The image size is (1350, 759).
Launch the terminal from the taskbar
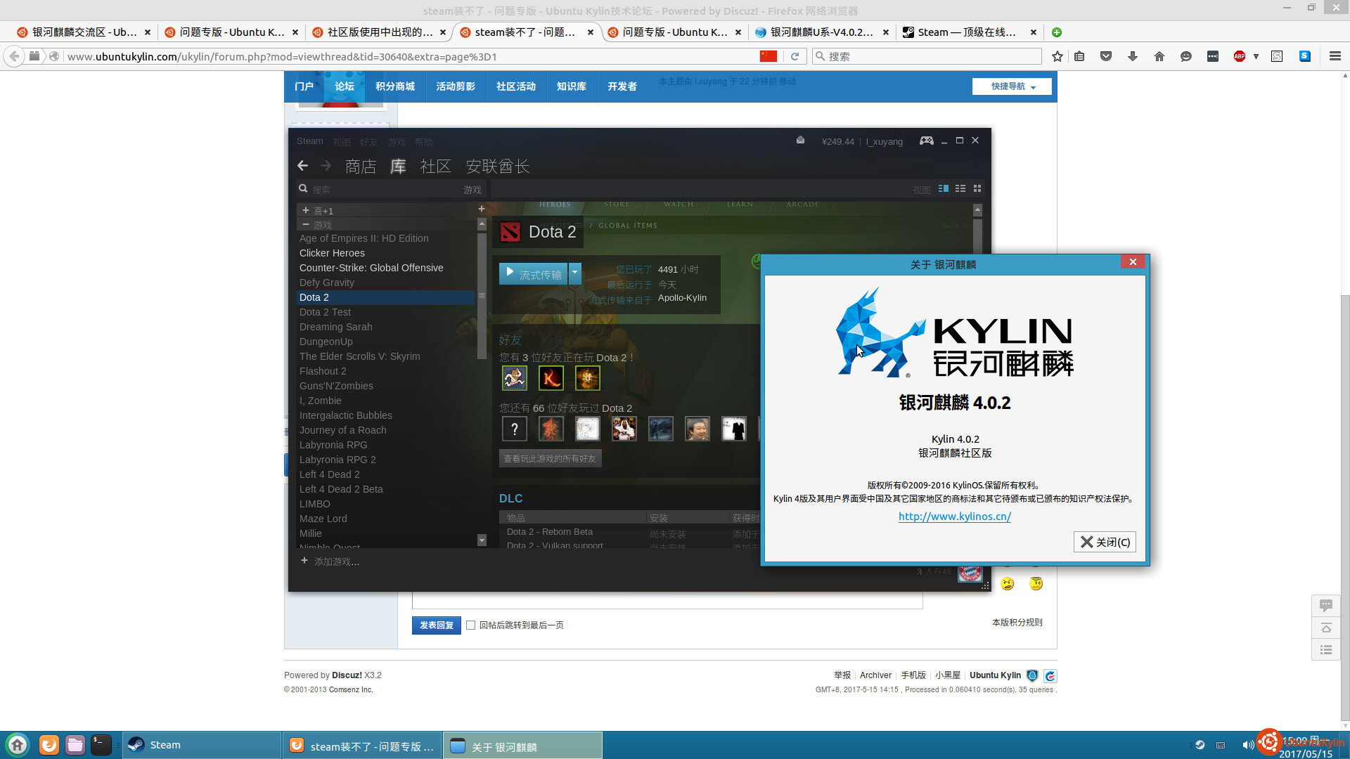[101, 745]
